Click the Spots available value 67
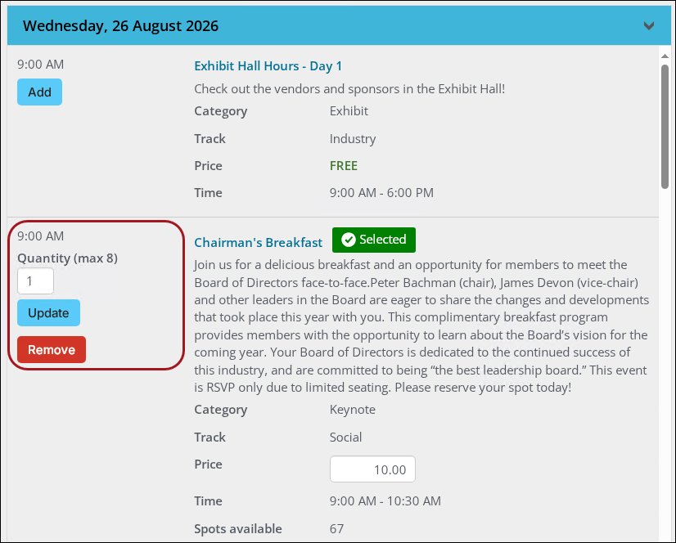 tap(337, 529)
